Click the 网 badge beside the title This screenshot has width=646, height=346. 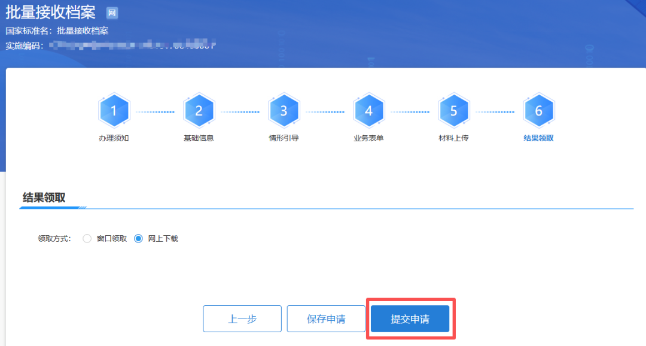click(112, 13)
